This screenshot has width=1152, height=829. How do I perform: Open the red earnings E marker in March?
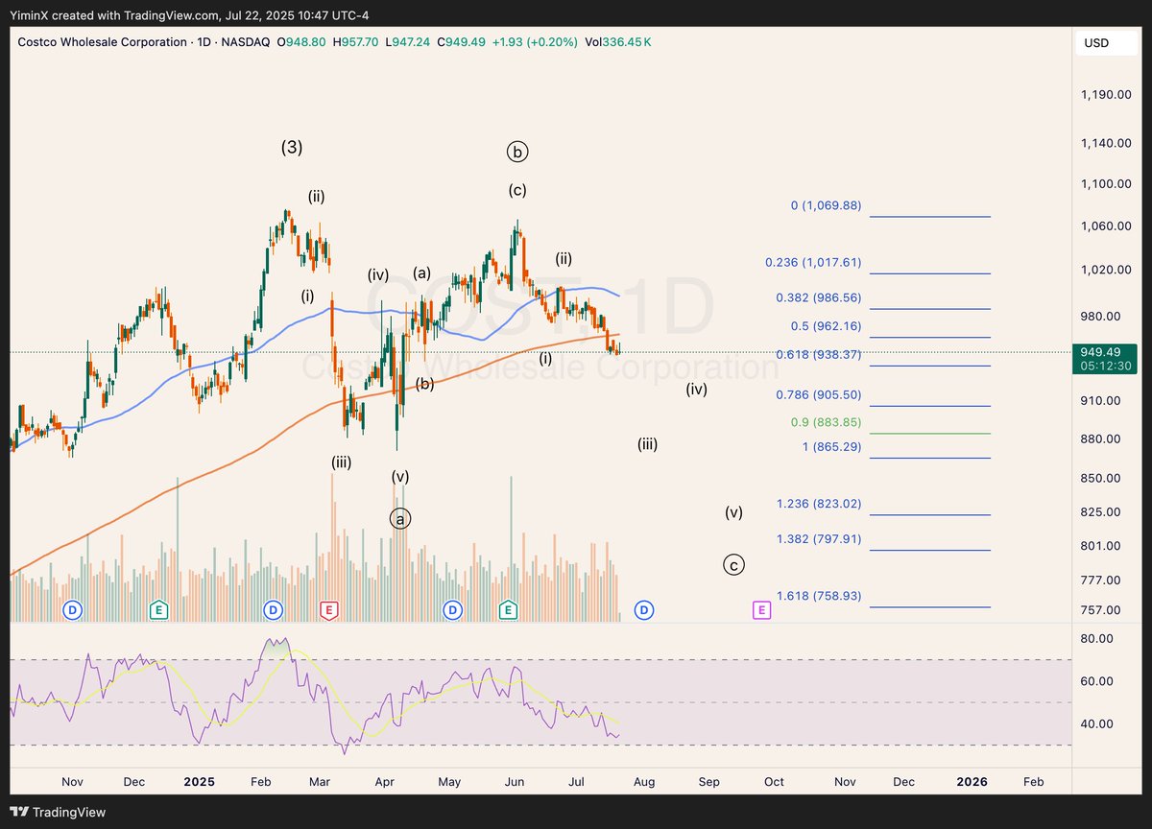coord(329,609)
